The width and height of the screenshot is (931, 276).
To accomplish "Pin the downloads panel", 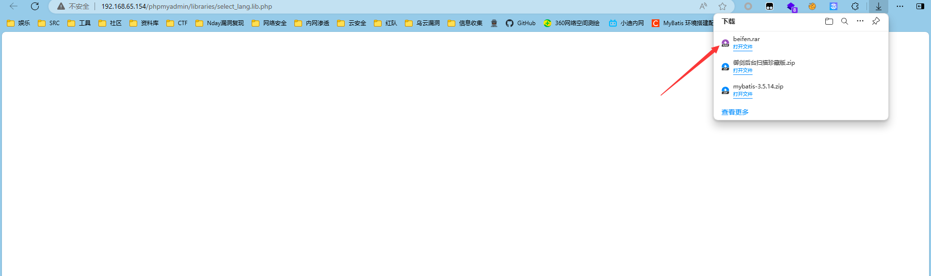I will click(876, 21).
